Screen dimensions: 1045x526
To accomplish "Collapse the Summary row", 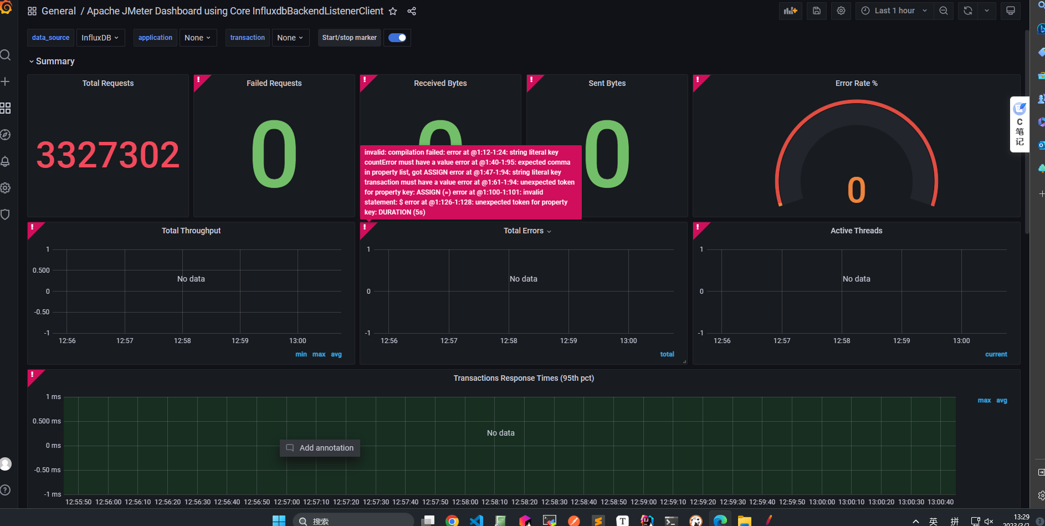I will [x=52, y=61].
